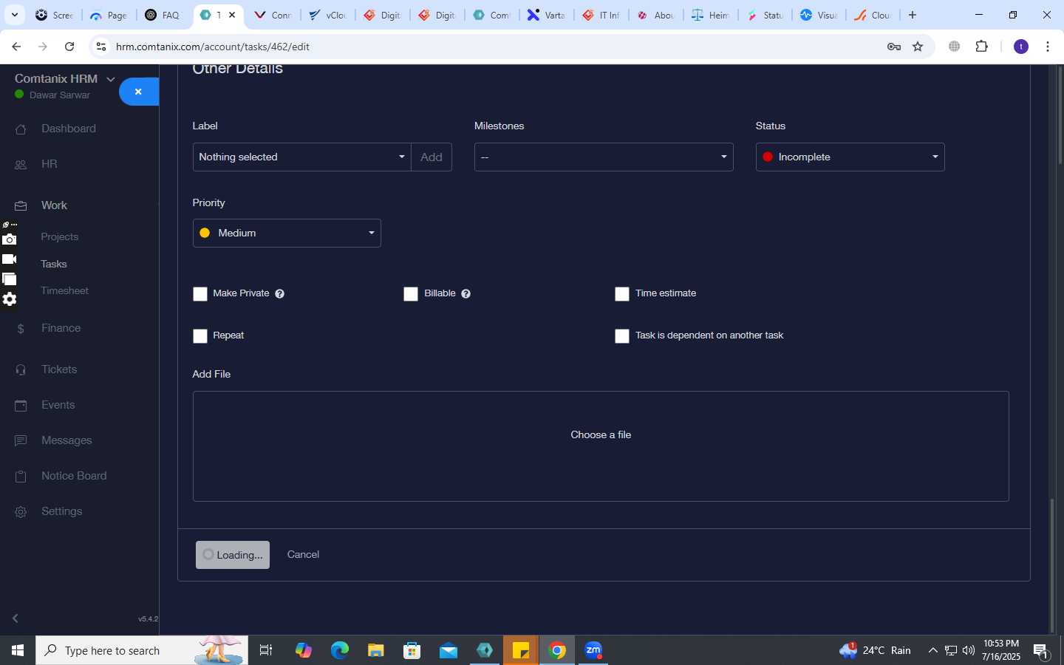Select the Tasks submenu item

[x=54, y=264]
